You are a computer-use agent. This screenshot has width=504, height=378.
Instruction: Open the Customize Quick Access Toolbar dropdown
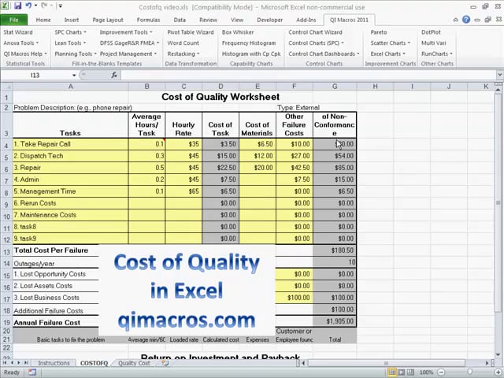pos(60,6)
